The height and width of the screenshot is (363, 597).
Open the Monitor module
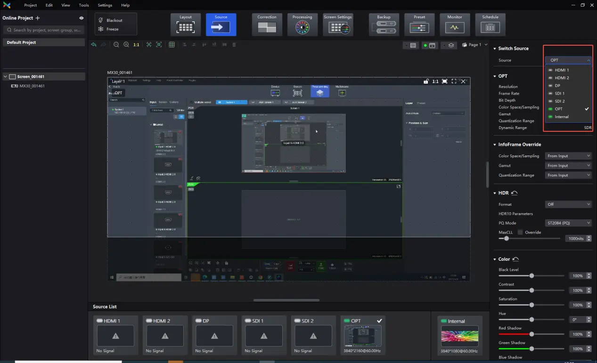point(454,24)
